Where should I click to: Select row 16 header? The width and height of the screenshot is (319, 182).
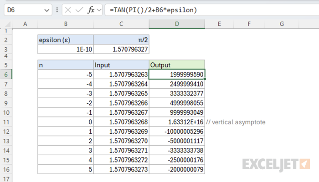click(6, 169)
